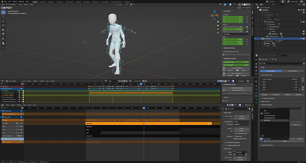Select the Measure tool

tap(3, 43)
